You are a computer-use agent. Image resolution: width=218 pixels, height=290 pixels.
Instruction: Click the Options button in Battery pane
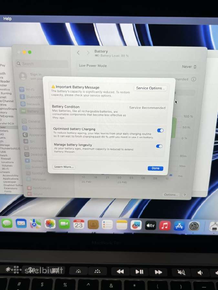(171, 194)
